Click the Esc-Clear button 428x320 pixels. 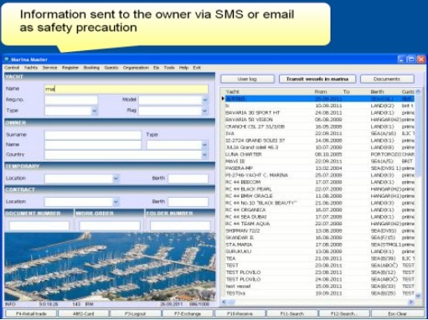(x=397, y=313)
